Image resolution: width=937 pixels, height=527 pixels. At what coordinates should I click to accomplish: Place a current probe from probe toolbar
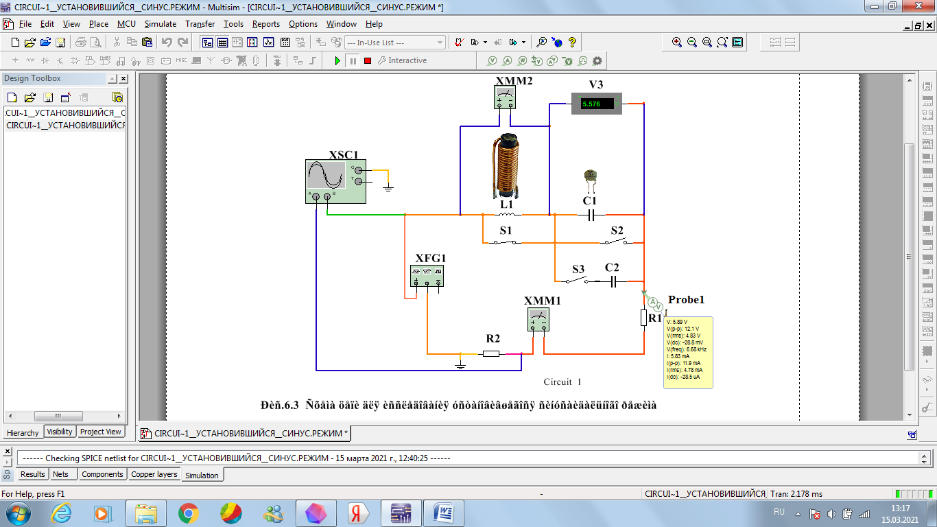(x=508, y=60)
